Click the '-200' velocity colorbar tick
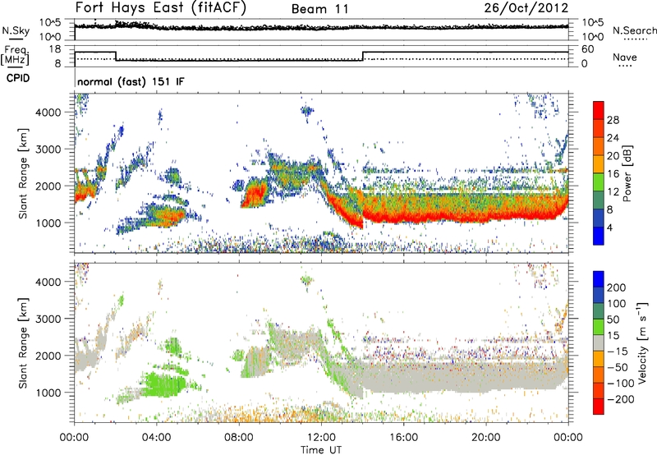This screenshot has height=455, width=657. coord(620,399)
